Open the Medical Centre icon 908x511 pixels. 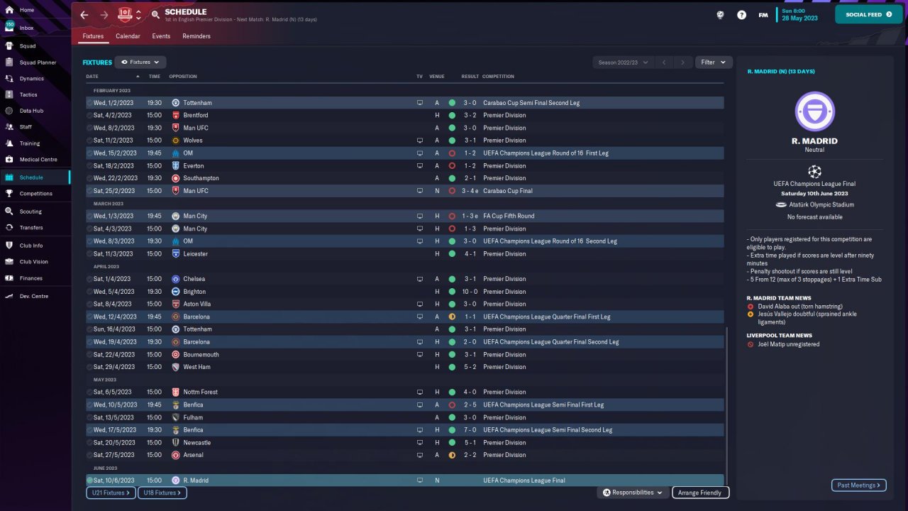pyautogui.click(x=9, y=160)
